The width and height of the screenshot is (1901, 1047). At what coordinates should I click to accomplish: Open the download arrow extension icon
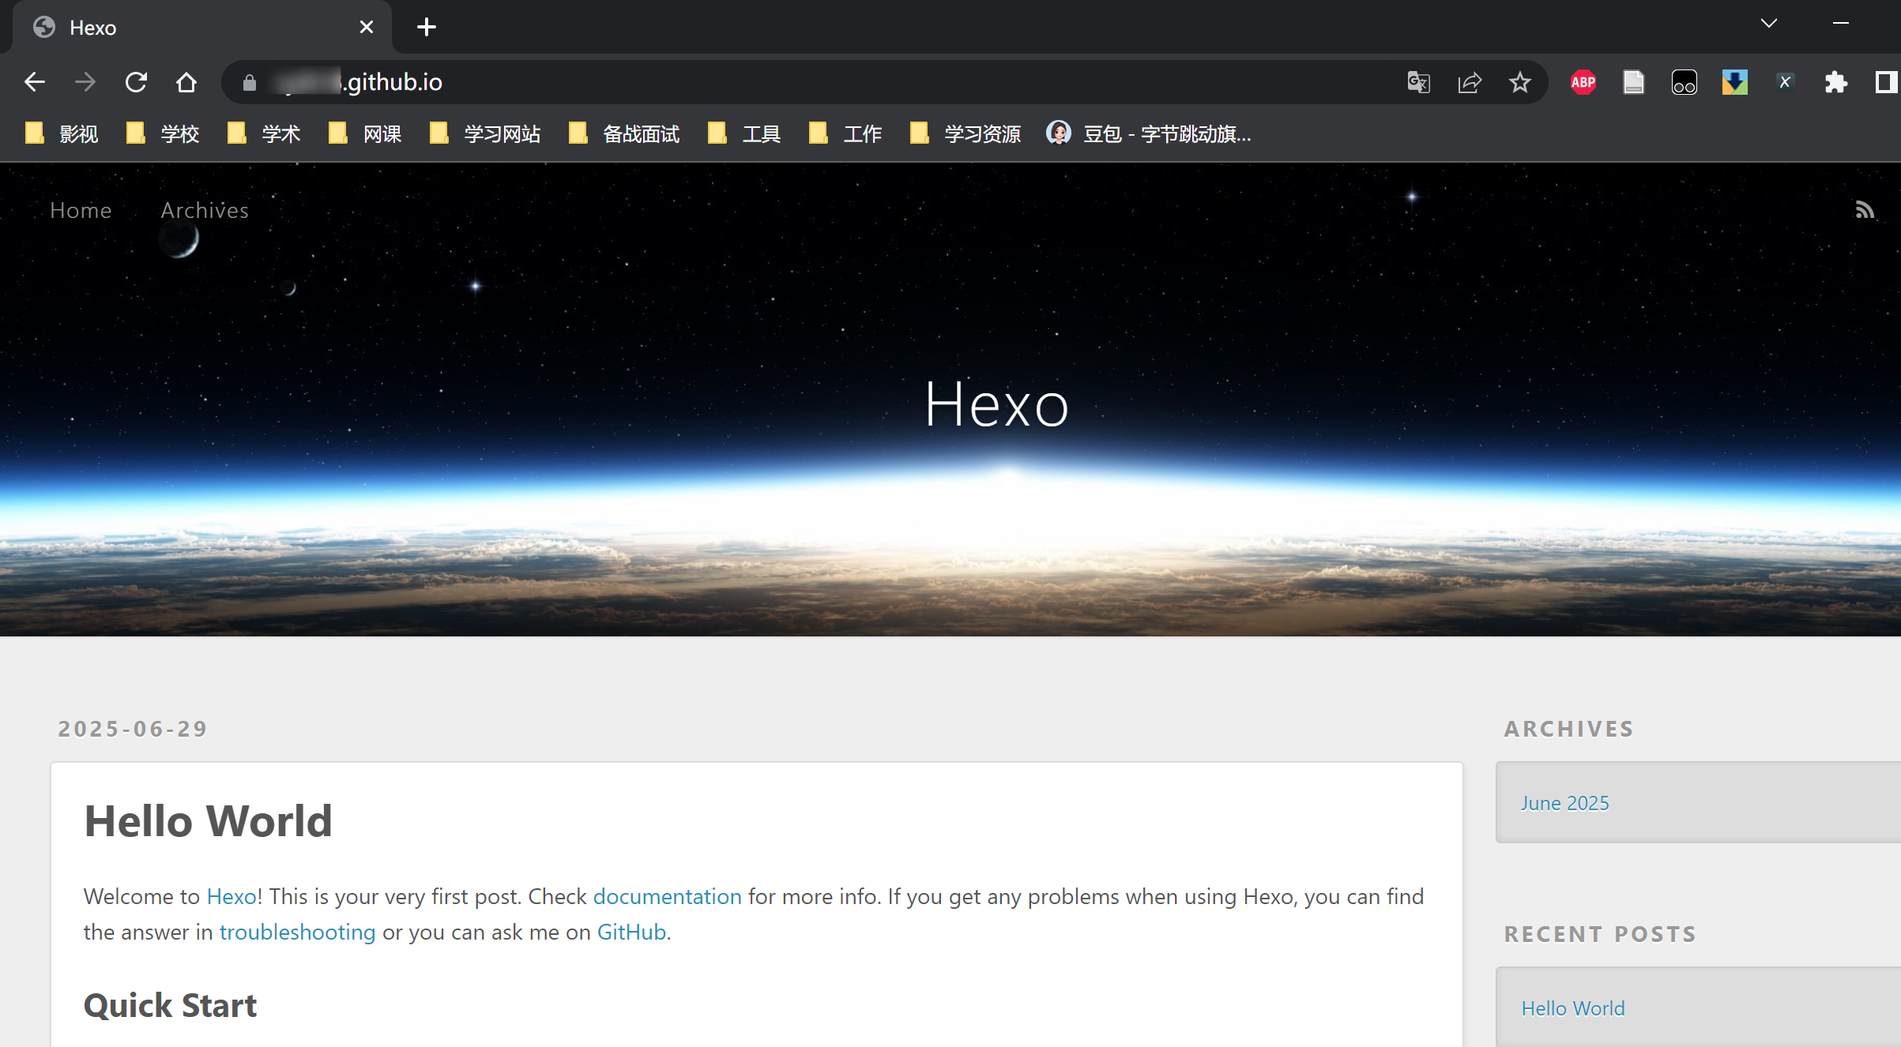click(1735, 82)
